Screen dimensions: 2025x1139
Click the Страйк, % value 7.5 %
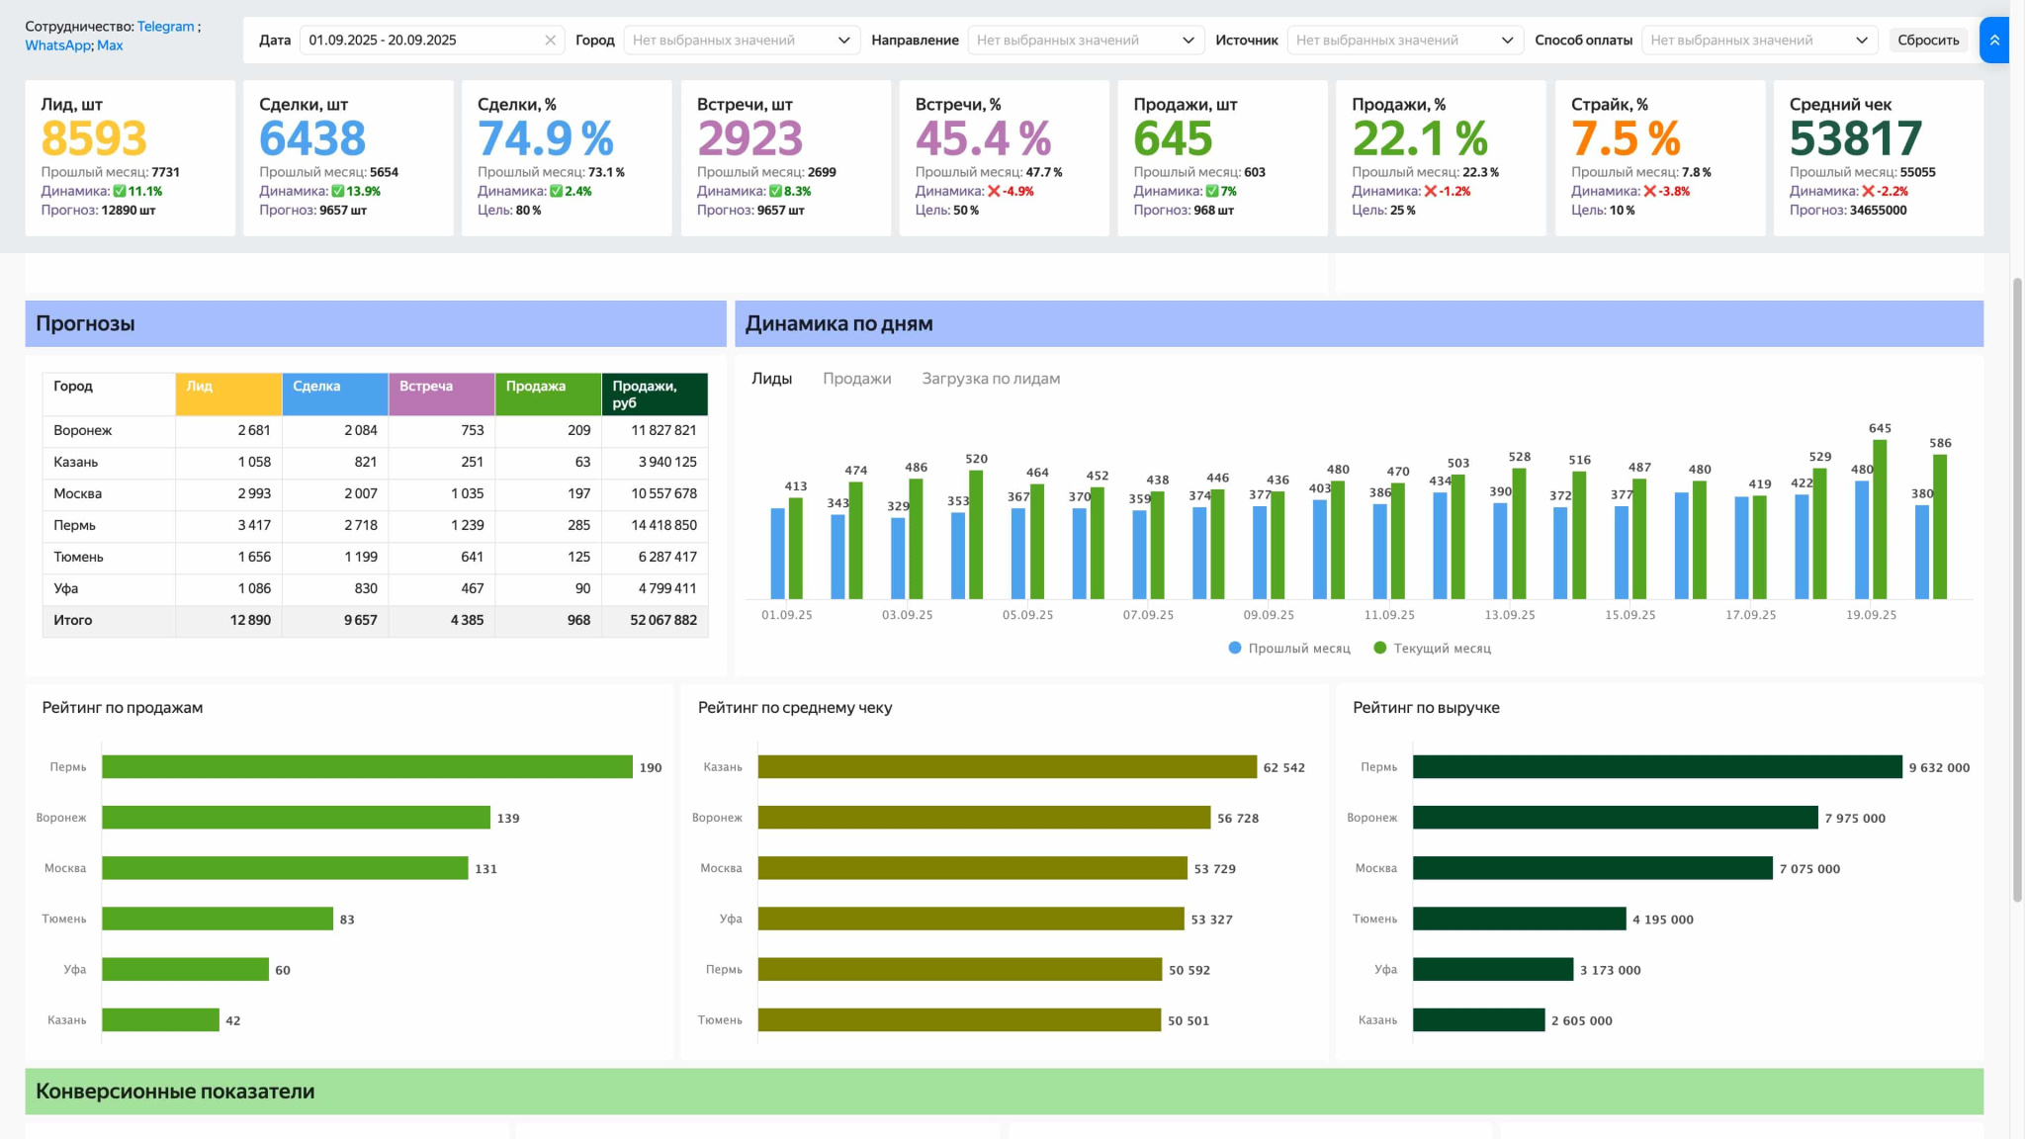pos(1627,138)
